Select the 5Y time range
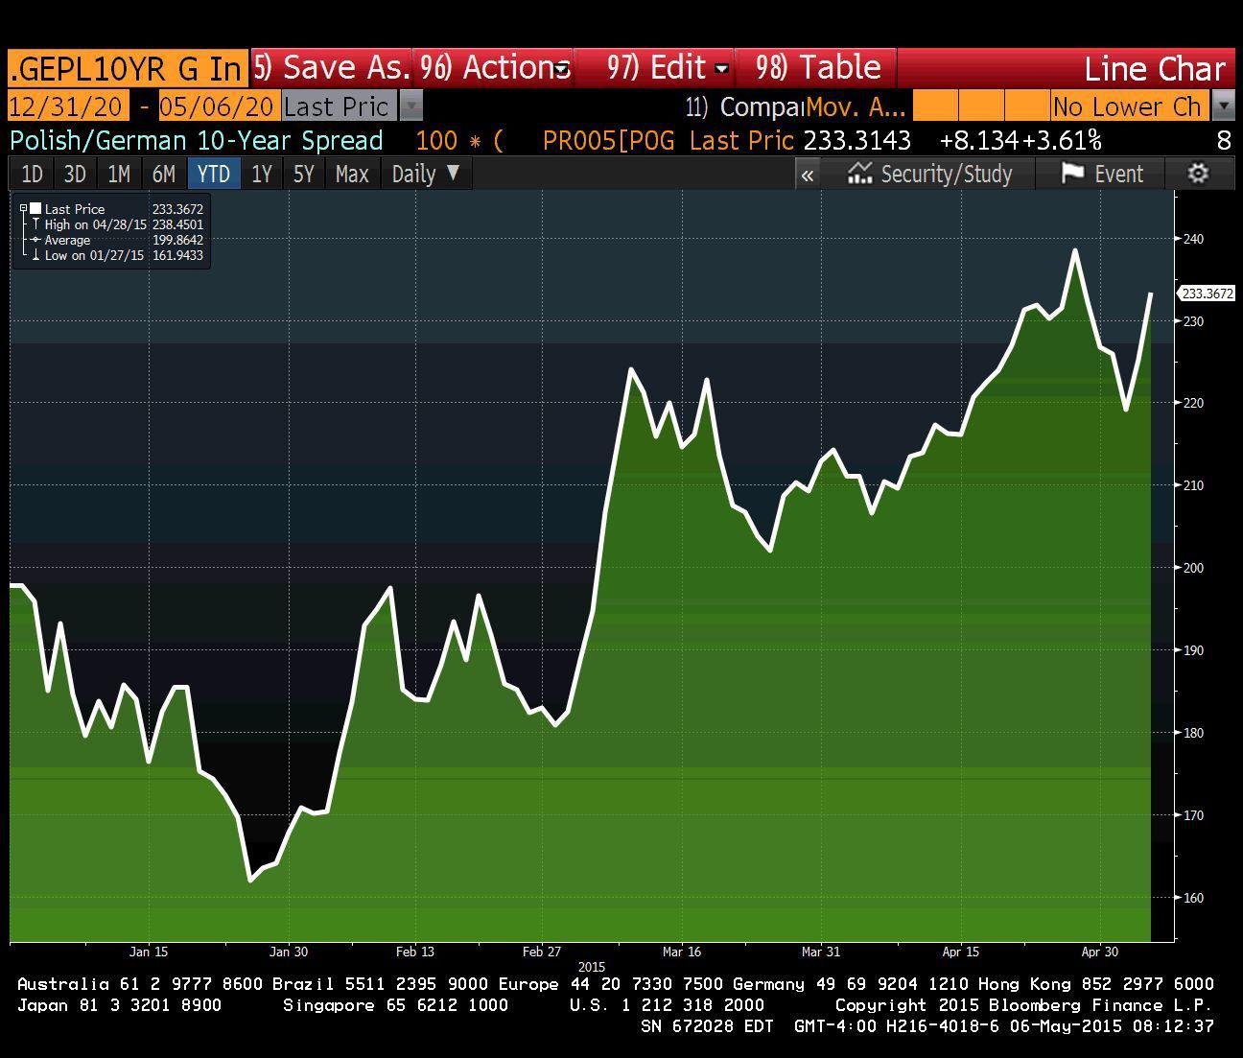The image size is (1243, 1058). tap(303, 175)
